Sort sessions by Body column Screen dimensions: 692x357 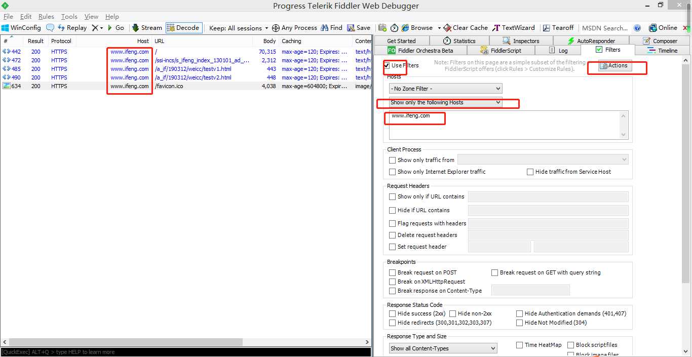click(x=265, y=41)
